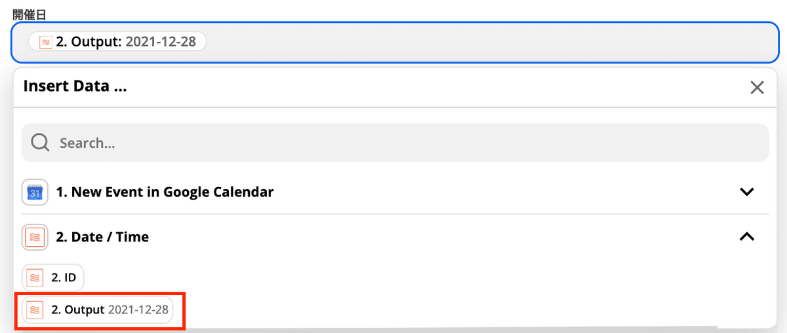Select the 2. ID data pill
787x333 pixels.
click(x=53, y=278)
